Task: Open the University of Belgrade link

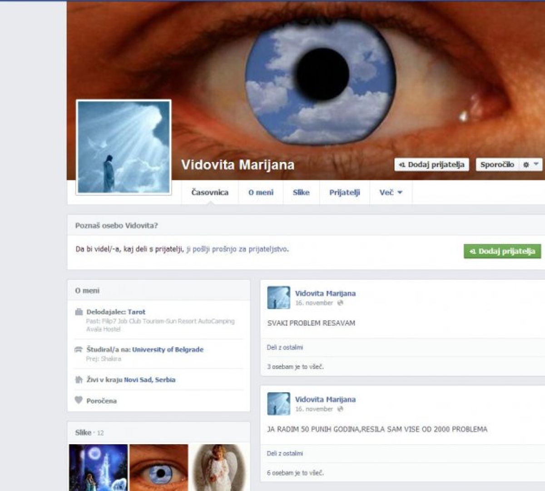Action: [x=168, y=350]
